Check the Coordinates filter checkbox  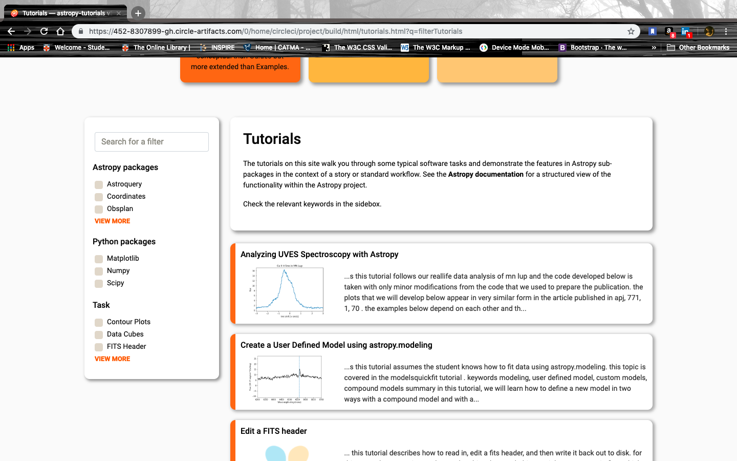coord(99,197)
